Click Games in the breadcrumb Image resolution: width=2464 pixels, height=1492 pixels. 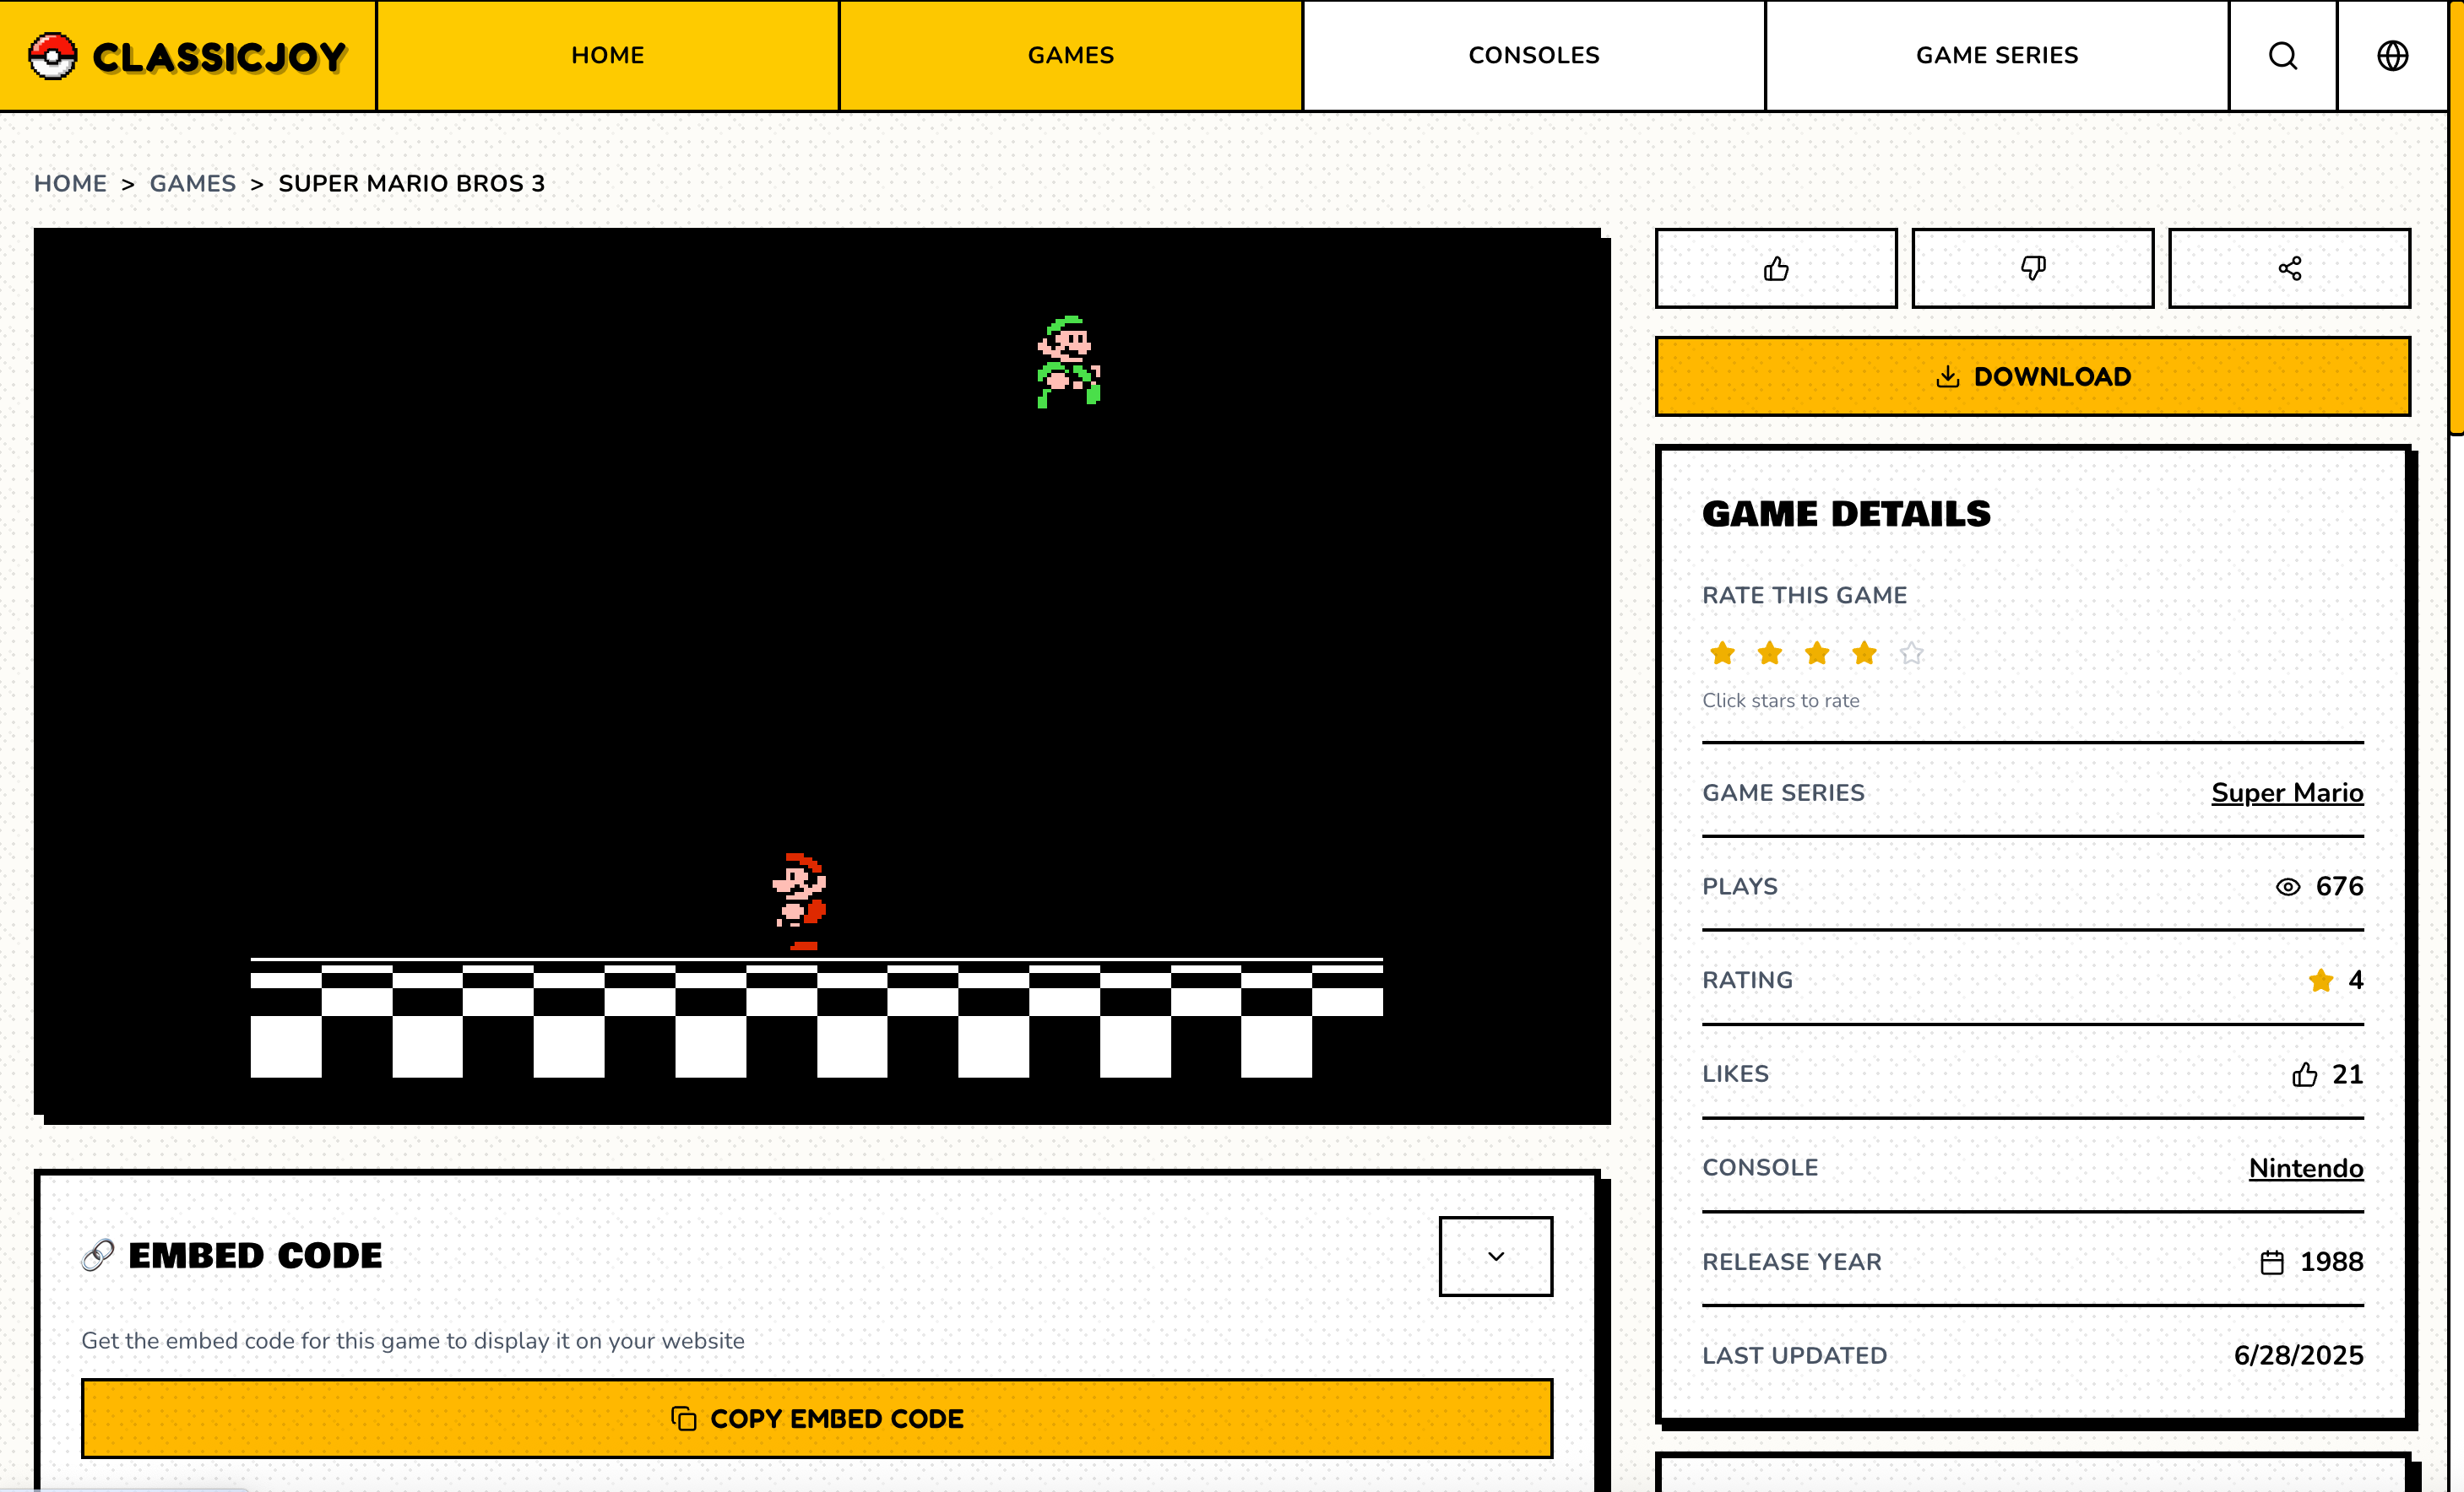(193, 184)
